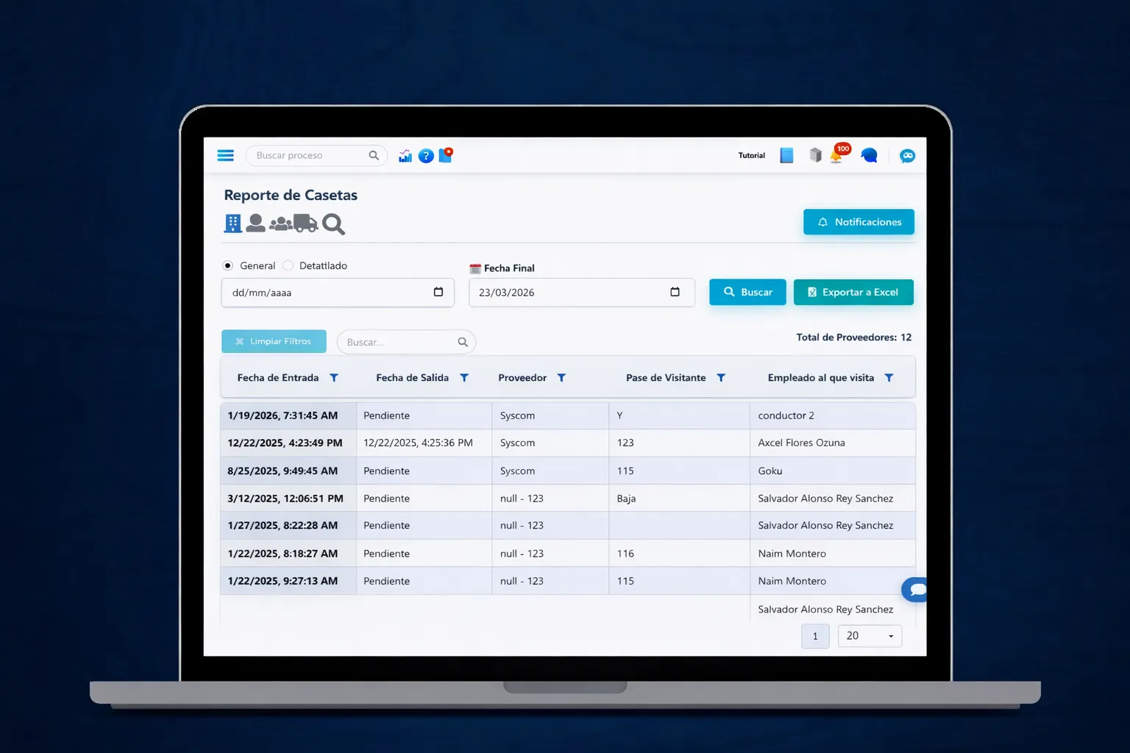Filter the Proveedor column
This screenshot has width=1130, height=753.
[x=561, y=377]
